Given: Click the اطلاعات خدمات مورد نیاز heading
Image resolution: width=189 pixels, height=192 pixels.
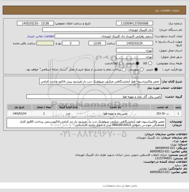Looking at the screenshot, I should click(165, 88).
